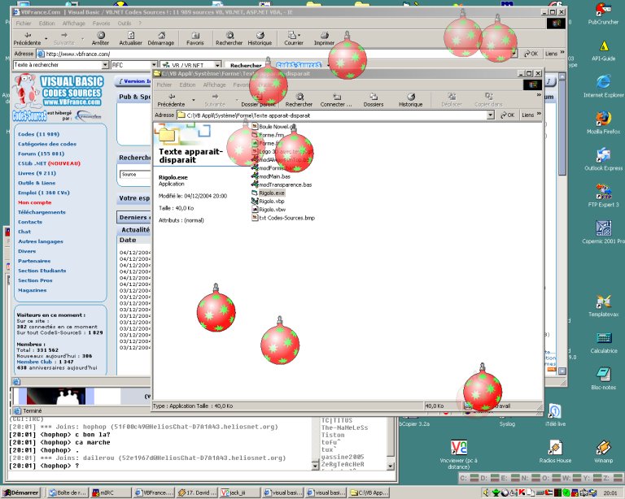Click the Rechercher icon in Explorer toolbar
This screenshot has height=499, width=625.
(299, 100)
